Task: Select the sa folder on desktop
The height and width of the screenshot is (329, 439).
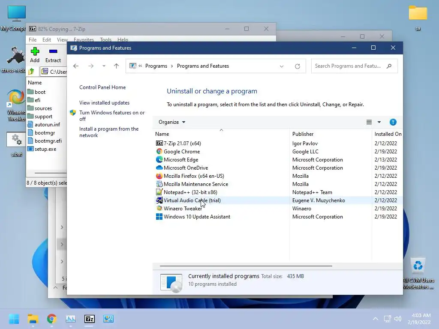Action: [x=418, y=18]
